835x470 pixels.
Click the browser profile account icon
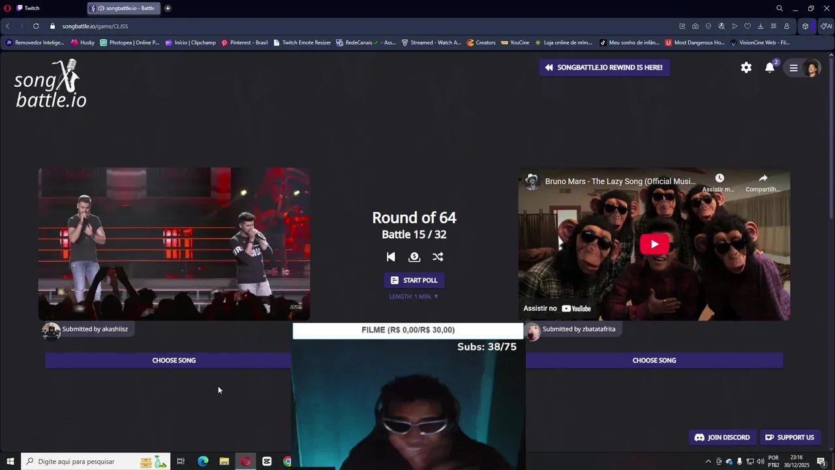(787, 26)
